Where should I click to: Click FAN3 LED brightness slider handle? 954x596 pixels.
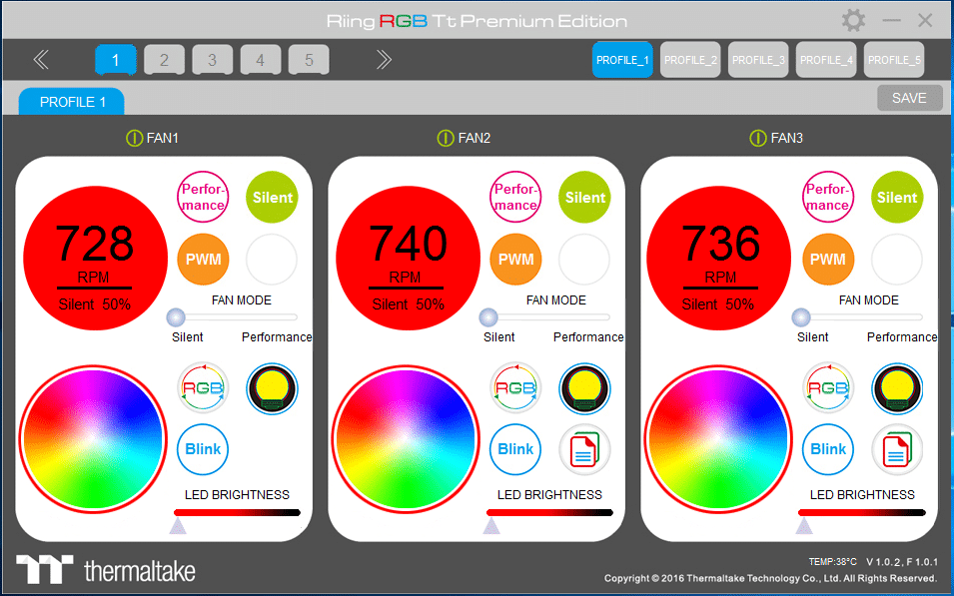(804, 525)
